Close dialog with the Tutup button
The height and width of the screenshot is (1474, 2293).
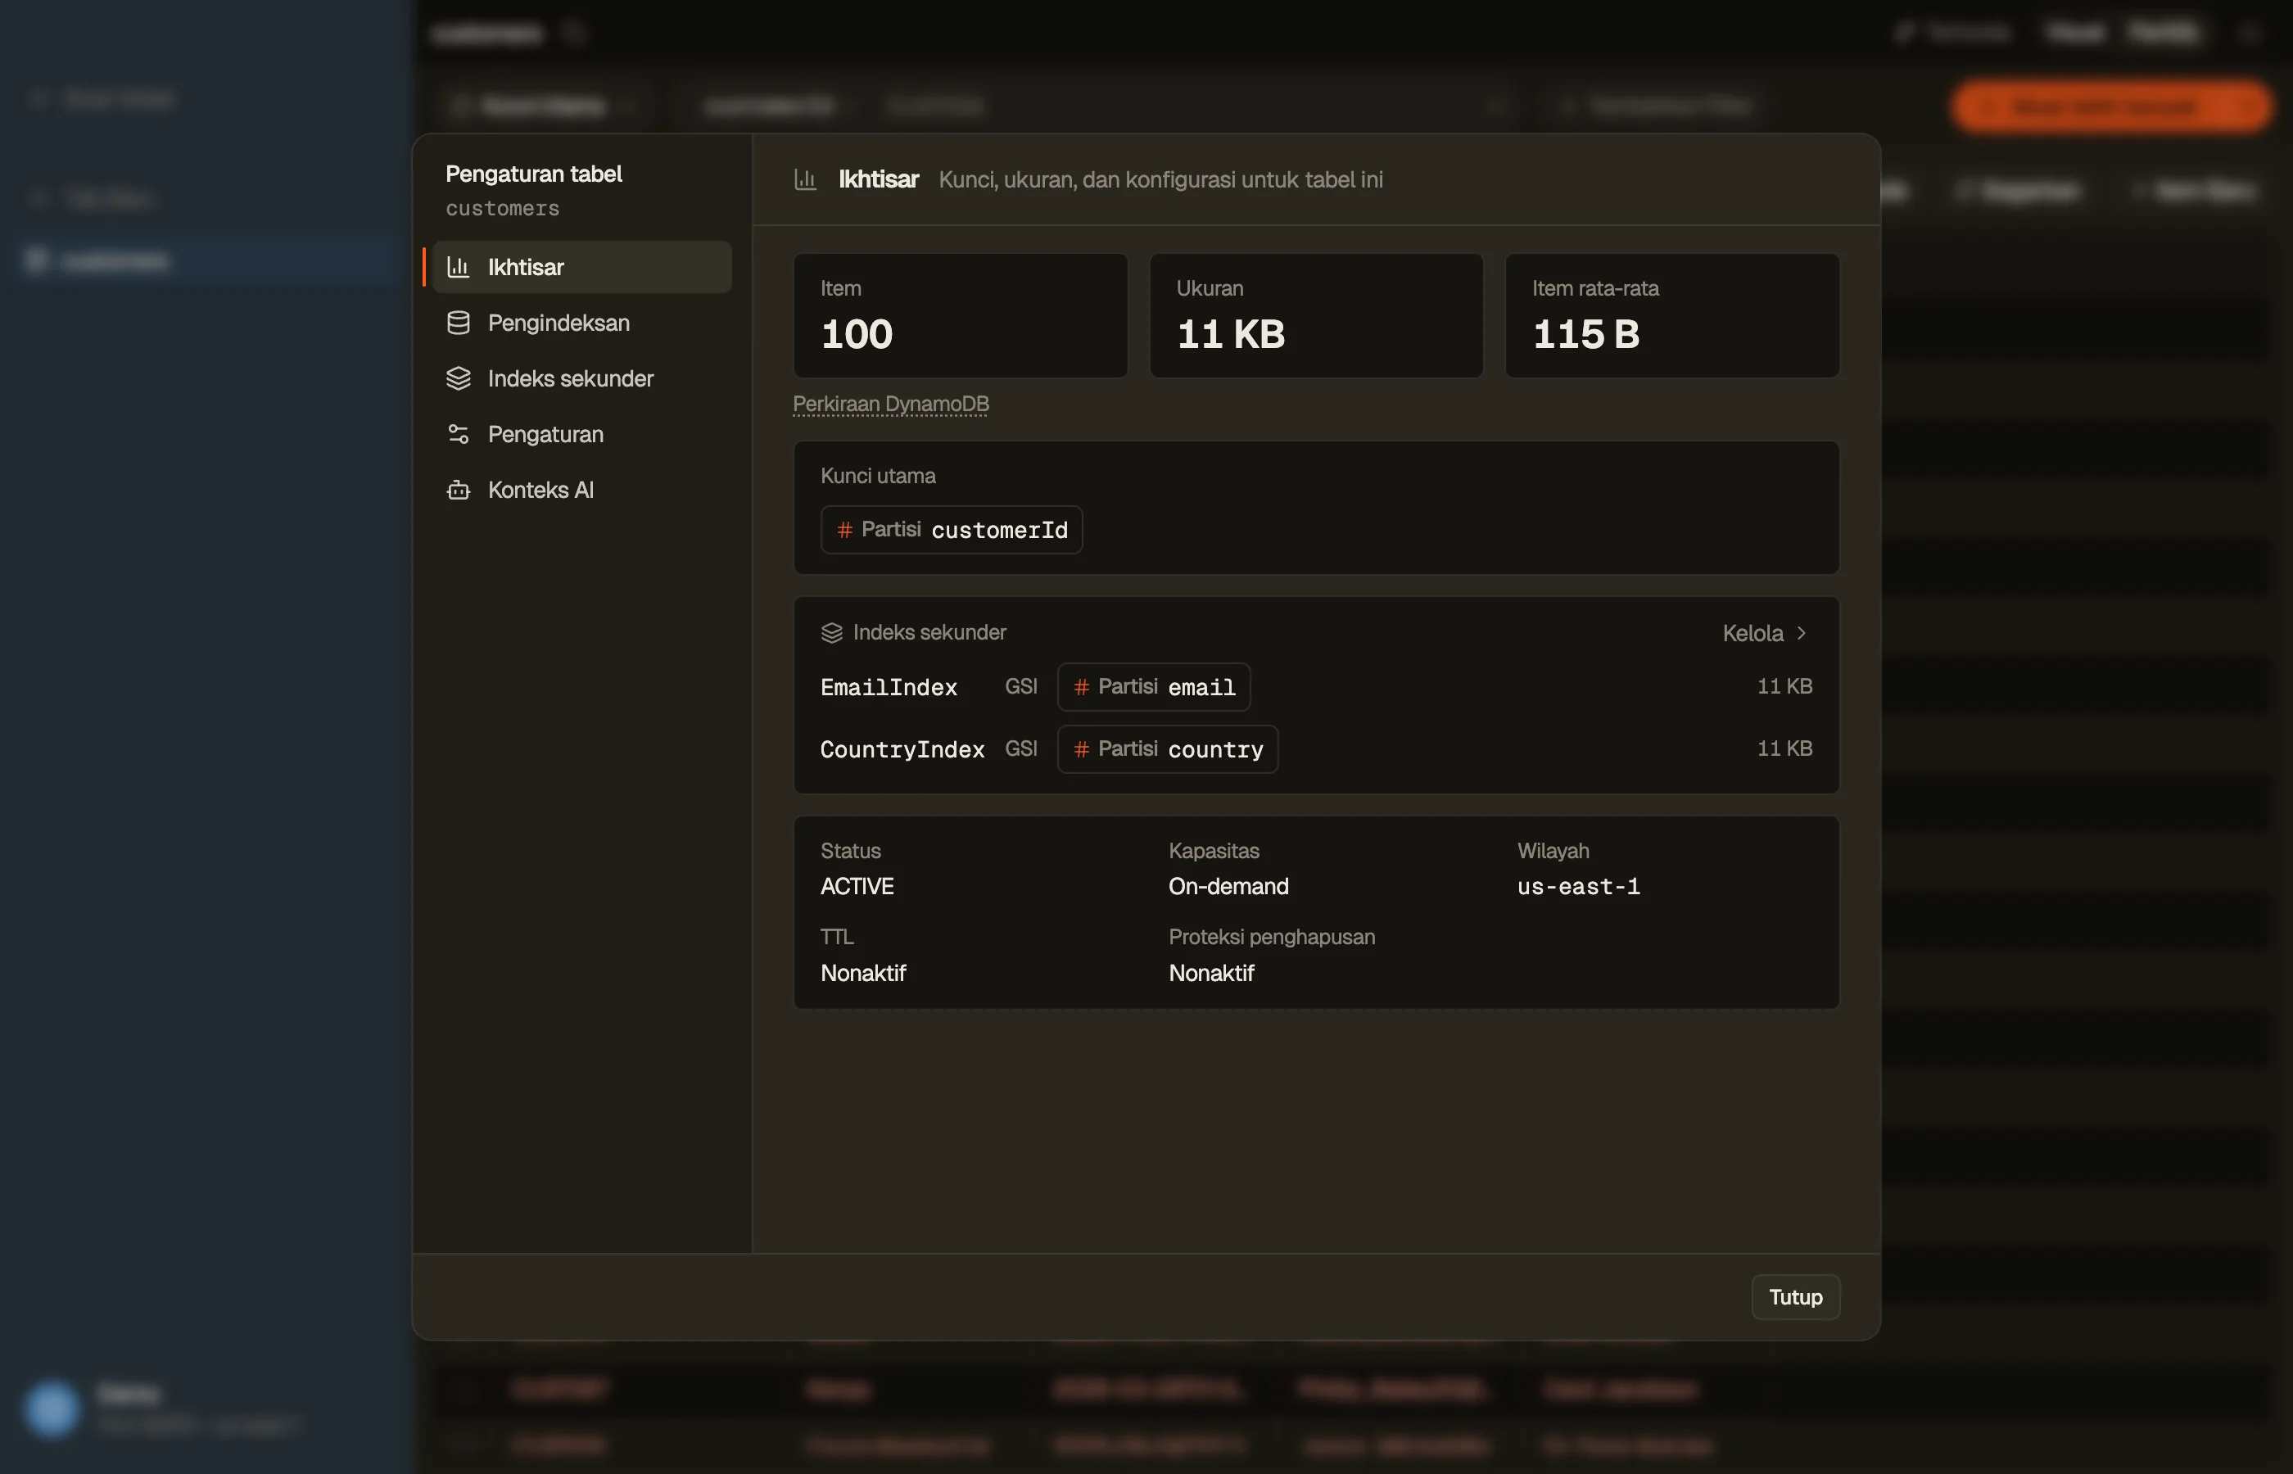(1795, 1297)
